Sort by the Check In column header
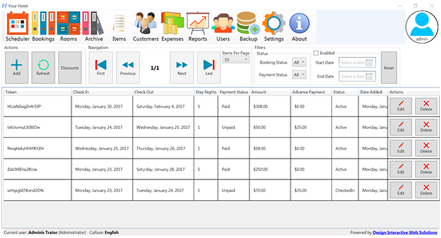 (x=102, y=92)
